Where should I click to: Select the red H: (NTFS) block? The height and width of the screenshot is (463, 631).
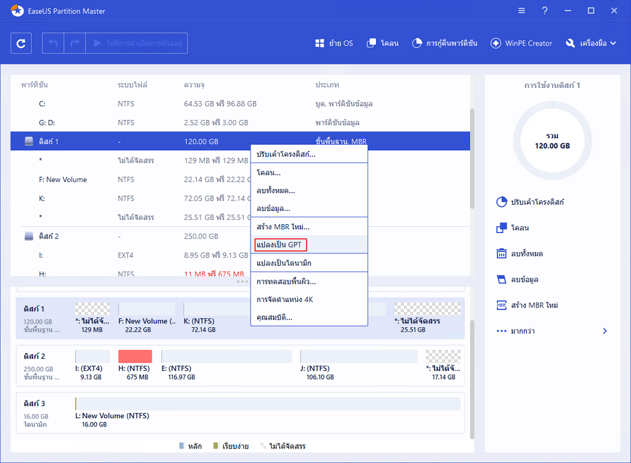pos(135,356)
